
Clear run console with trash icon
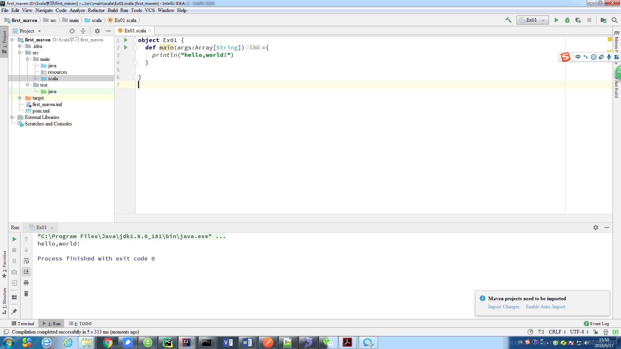pyautogui.click(x=26, y=294)
